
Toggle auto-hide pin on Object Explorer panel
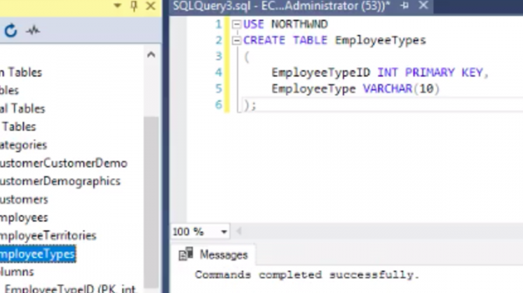click(x=134, y=6)
